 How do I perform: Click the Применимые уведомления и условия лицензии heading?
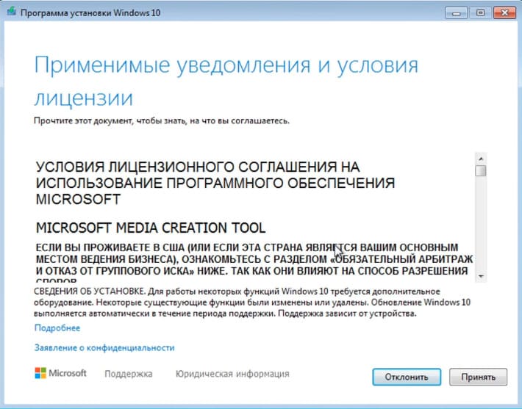[226, 81]
